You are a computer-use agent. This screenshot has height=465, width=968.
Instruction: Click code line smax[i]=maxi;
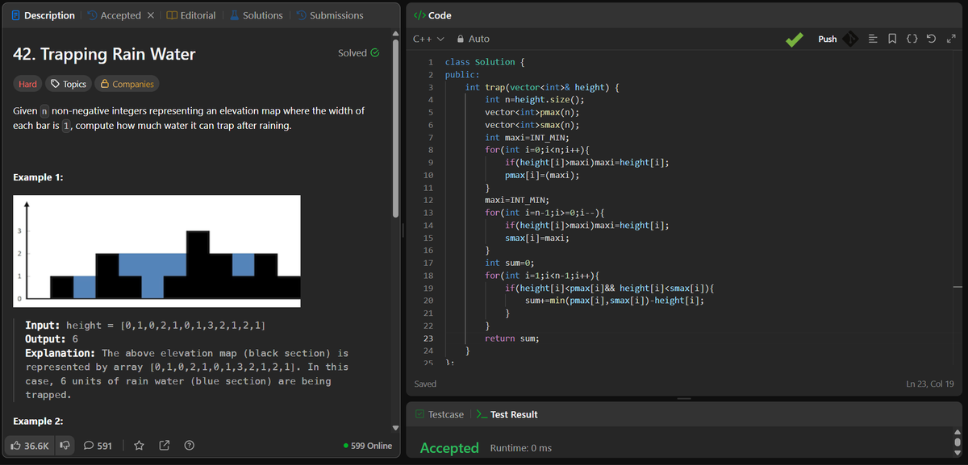point(536,238)
